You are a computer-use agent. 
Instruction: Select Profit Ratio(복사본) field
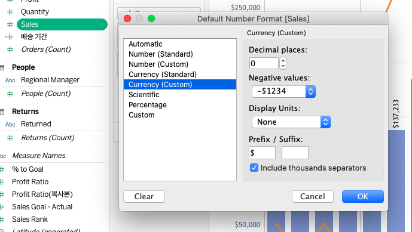(42, 194)
